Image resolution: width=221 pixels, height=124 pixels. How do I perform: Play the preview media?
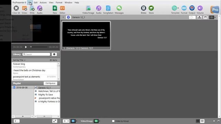(x=26, y=47)
